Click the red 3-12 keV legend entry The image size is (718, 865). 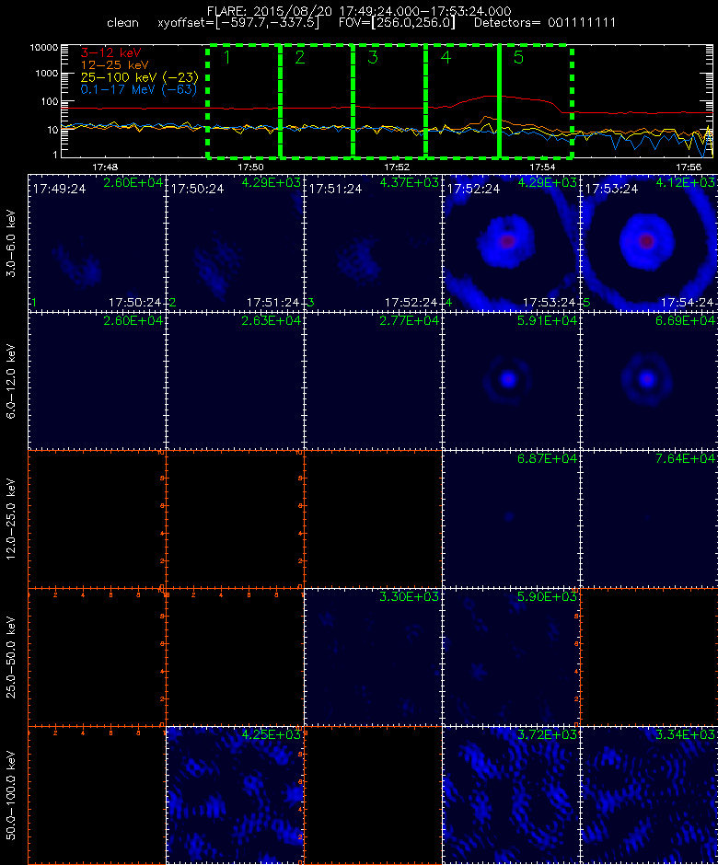pos(111,53)
